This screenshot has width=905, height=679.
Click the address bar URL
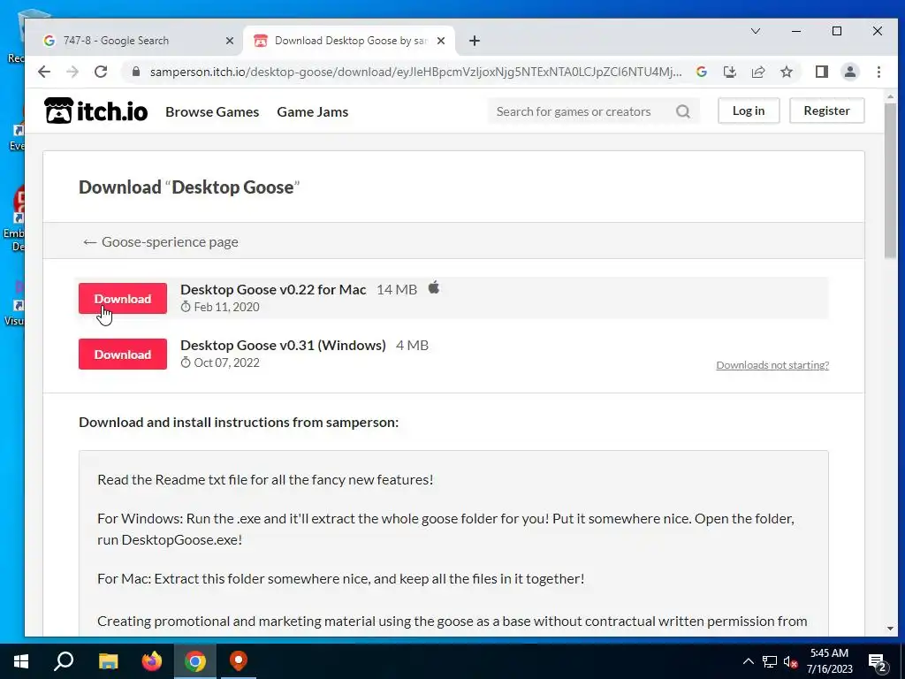pos(415,72)
